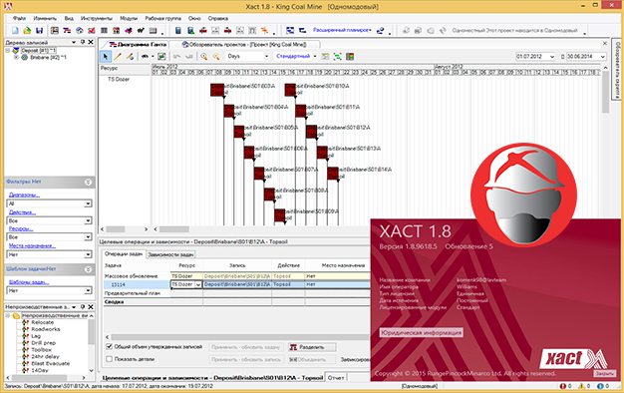
Task: Switch to the Диаграмма Ганта tab
Action: [x=138, y=45]
